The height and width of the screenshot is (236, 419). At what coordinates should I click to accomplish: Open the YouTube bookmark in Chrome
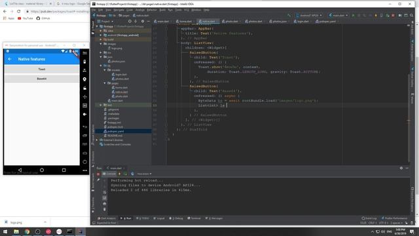(26, 18)
